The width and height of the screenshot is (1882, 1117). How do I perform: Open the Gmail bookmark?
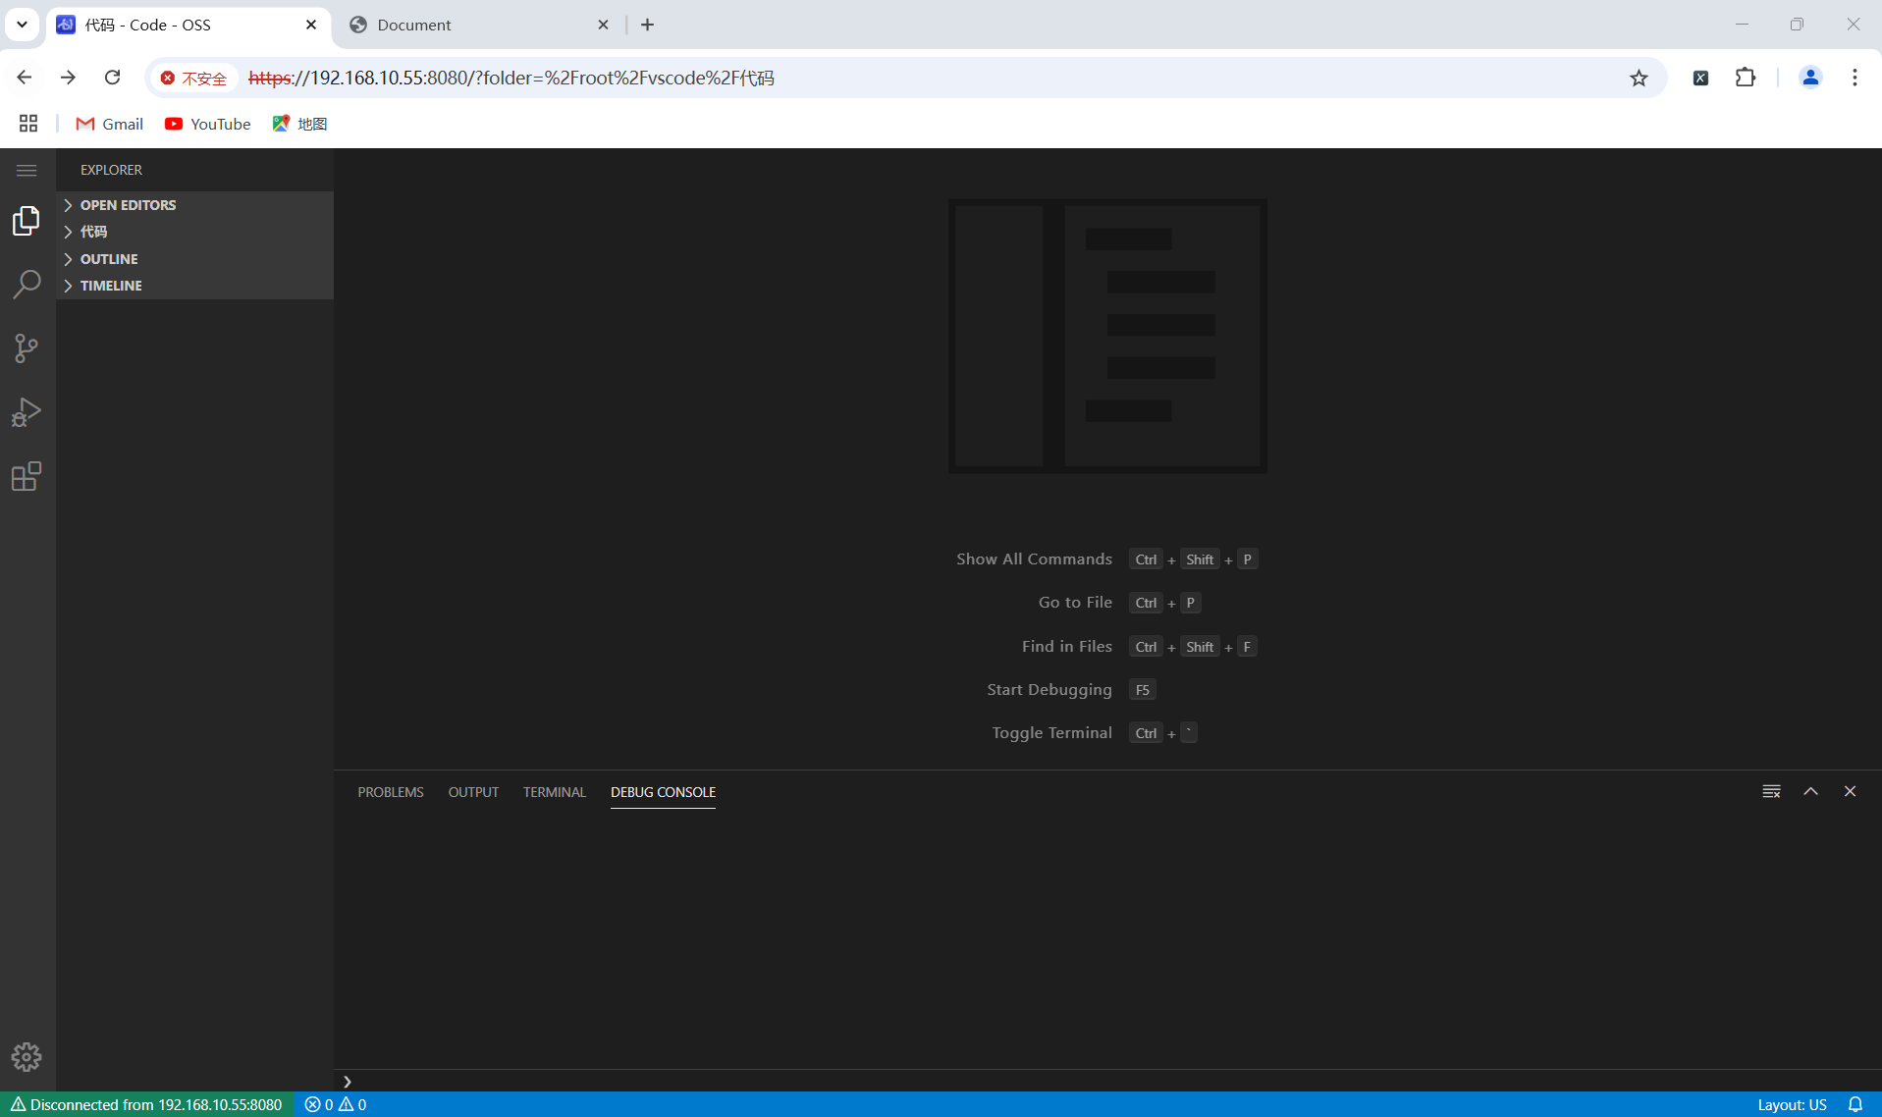pos(108,124)
